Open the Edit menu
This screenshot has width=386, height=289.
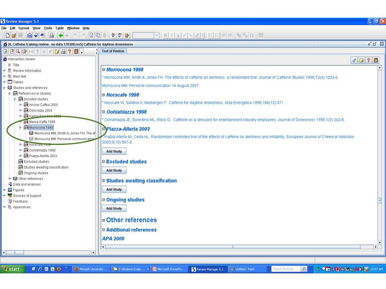click(x=12, y=28)
